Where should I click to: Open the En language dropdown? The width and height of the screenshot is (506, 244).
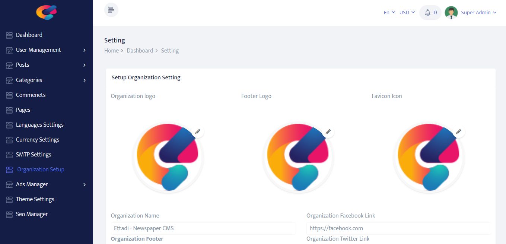coord(389,13)
